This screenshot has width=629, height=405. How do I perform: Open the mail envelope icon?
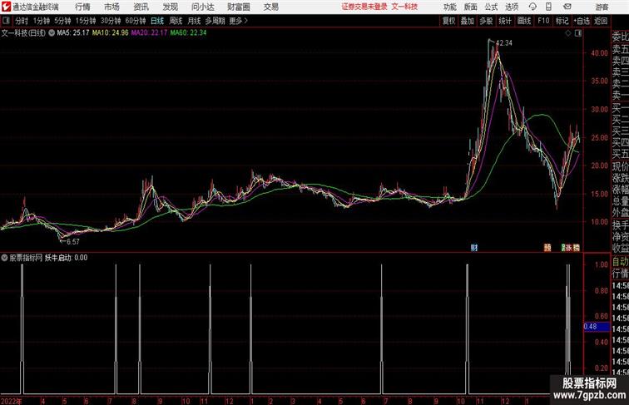567,7
